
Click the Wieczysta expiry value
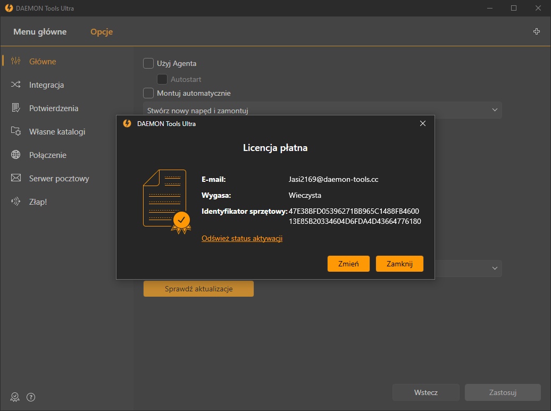click(x=305, y=195)
